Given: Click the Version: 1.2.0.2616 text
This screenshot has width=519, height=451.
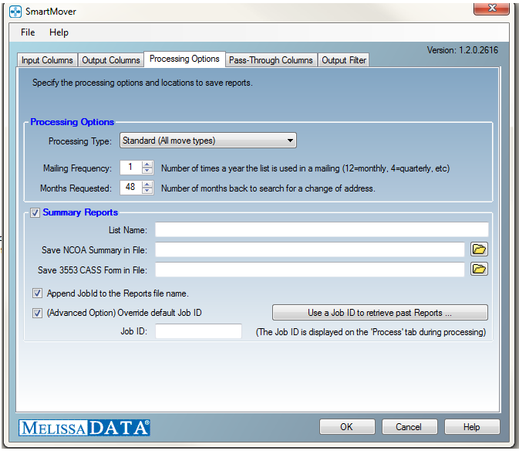Looking at the screenshot, I should pos(463,50).
